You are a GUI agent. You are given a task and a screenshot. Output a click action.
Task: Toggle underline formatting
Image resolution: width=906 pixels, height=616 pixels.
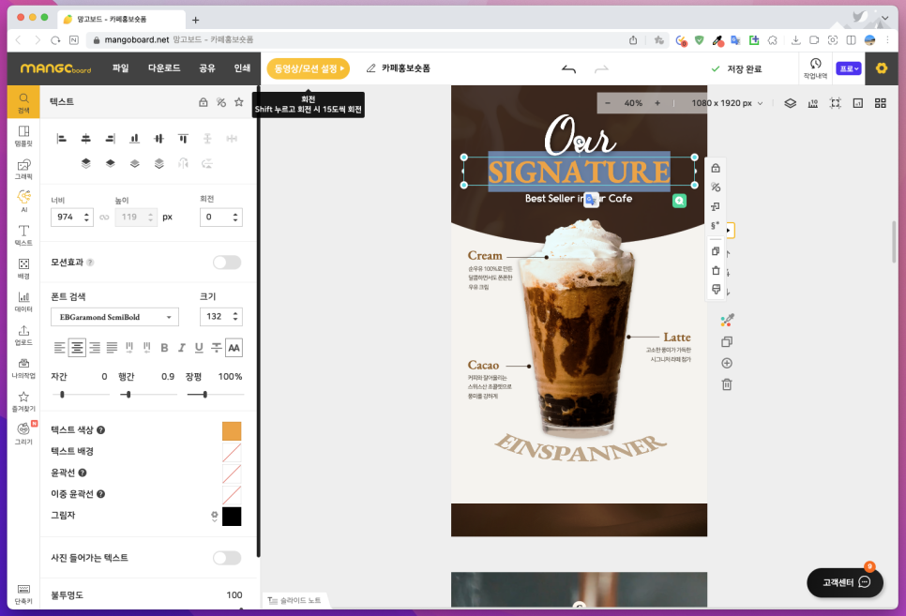(199, 347)
